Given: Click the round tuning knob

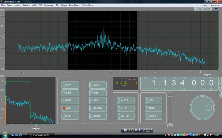Looking at the screenshot, I should (202, 107).
